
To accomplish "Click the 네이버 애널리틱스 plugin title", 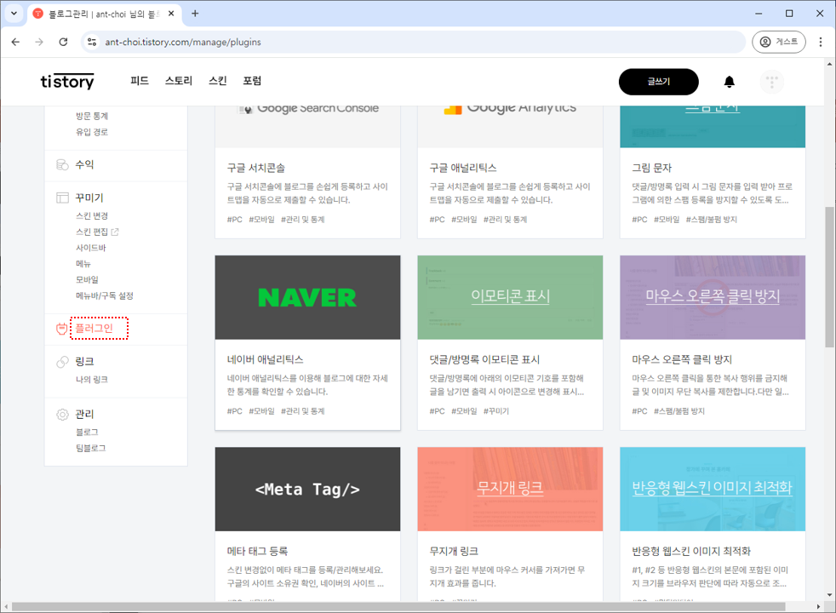I will 265,360.
